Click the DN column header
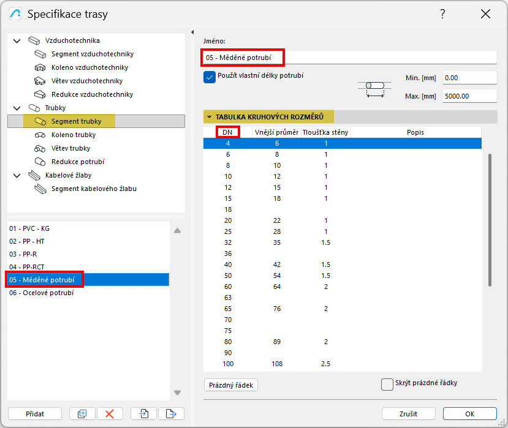Viewport: 508px width, 428px height. pos(227,132)
